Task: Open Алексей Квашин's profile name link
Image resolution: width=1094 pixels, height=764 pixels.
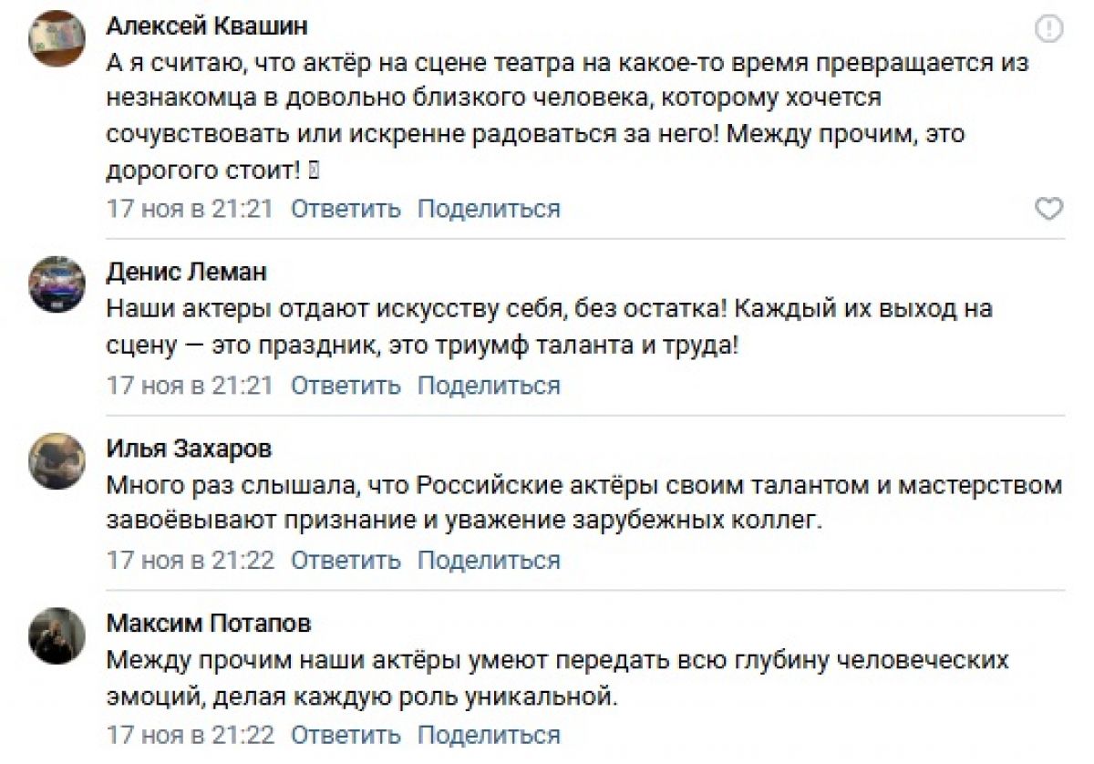Action: tap(207, 26)
